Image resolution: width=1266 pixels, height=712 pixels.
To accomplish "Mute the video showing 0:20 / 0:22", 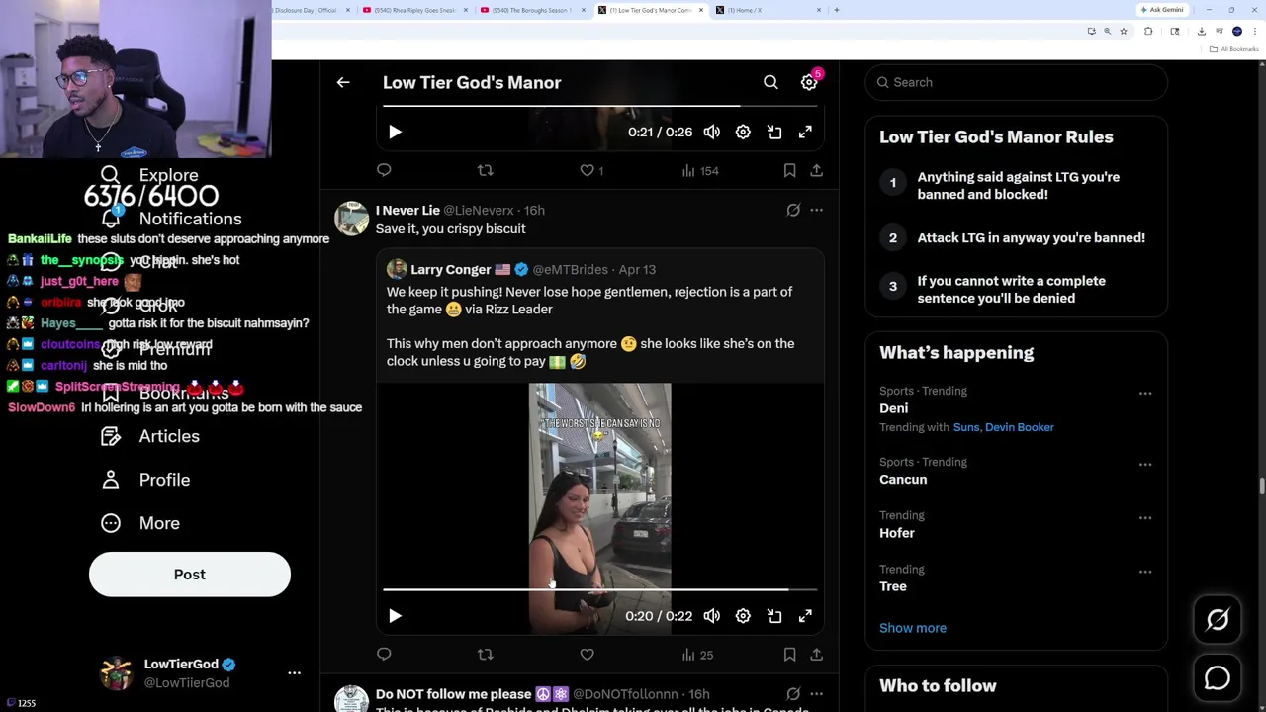I will [711, 615].
